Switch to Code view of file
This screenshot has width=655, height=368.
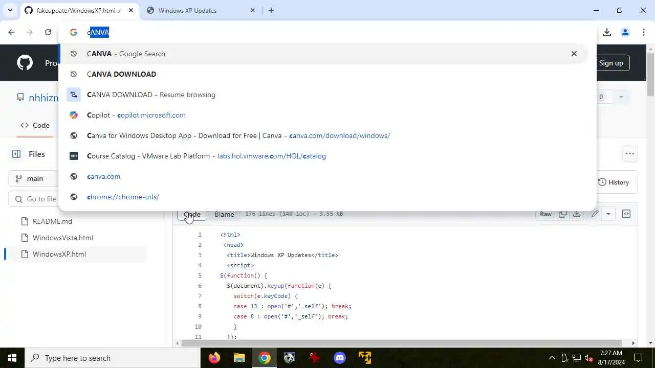click(192, 214)
